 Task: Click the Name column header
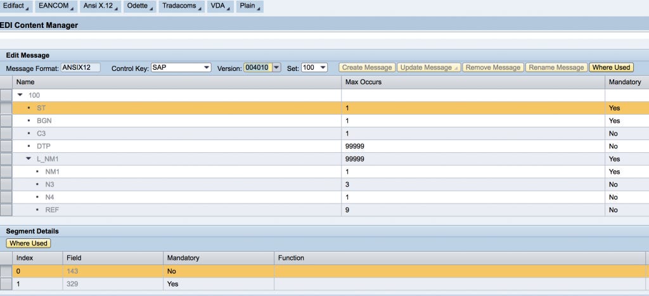(177, 82)
